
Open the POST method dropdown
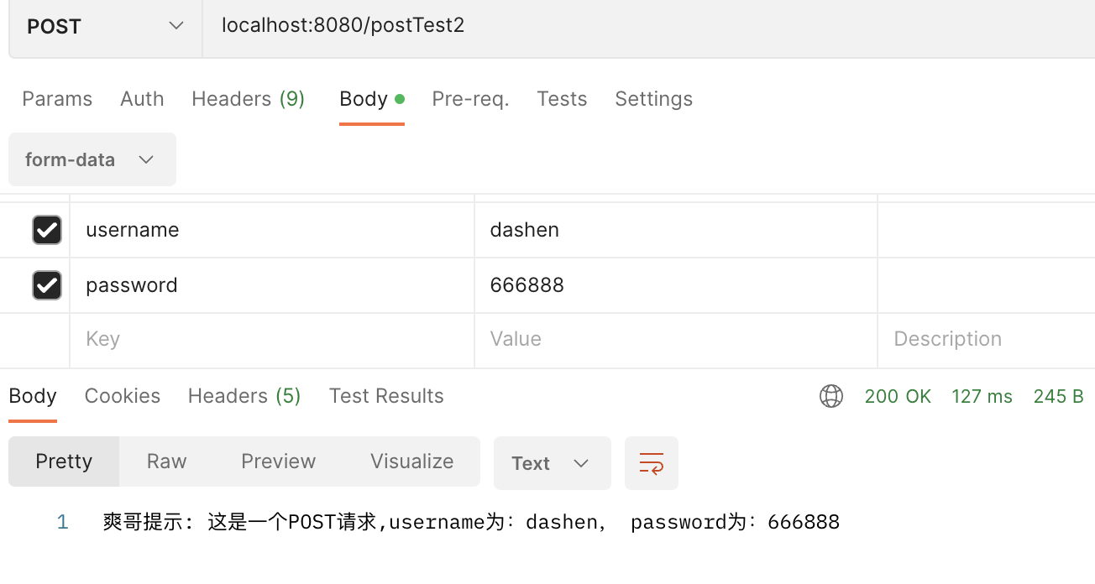105,26
